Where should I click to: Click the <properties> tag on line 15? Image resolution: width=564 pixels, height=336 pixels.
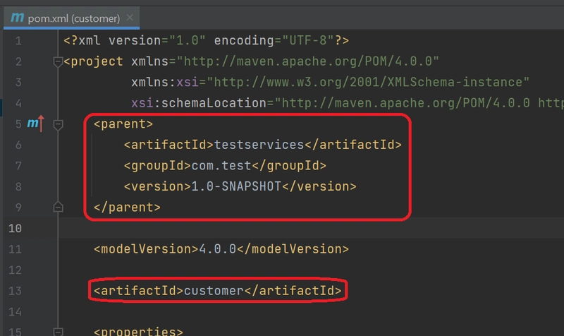[138, 331]
